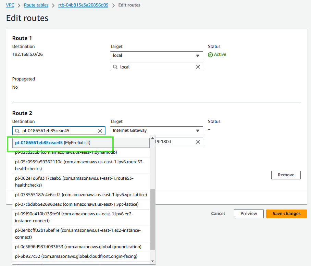Choose the ipv6.vpc-lattice prefix list
This screenshot has height=266, width=311.
click(x=81, y=195)
